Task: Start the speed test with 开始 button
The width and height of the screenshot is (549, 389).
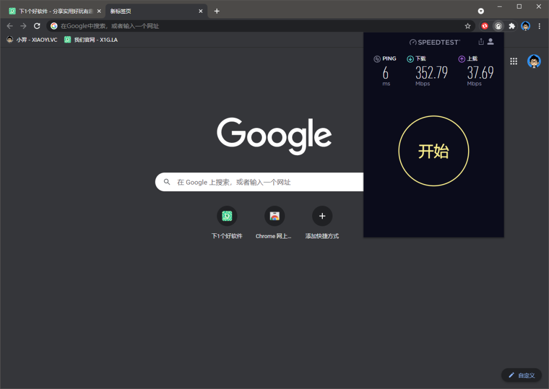Action: pyautogui.click(x=434, y=151)
